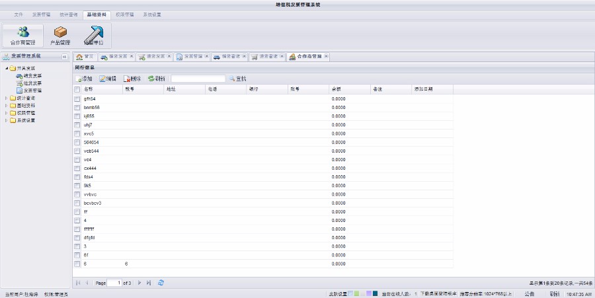Click 下载桌面登陆版本 link in status bar
The image size is (595, 298).
tap(438, 294)
